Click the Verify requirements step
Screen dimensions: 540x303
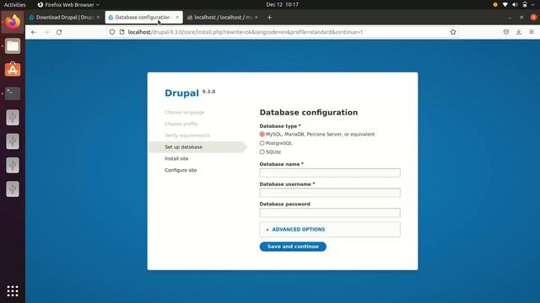tap(187, 136)
